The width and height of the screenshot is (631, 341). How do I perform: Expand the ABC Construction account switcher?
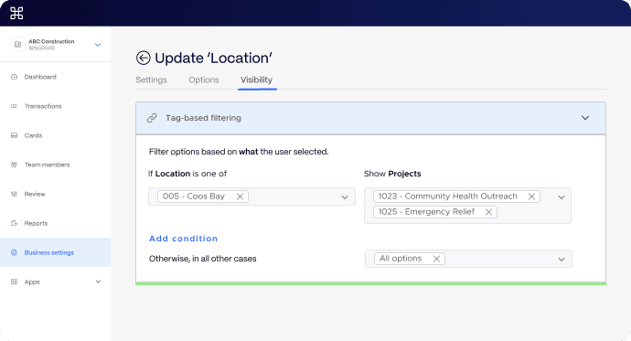pos(98,45)
